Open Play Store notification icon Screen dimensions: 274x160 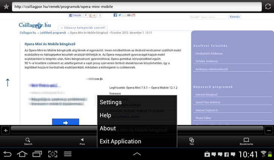207,154
